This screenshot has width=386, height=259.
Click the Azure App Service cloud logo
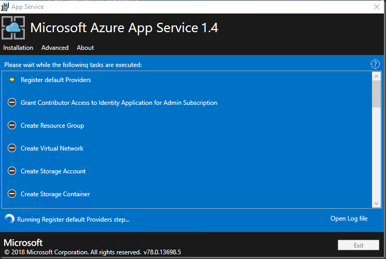[13, 28]
